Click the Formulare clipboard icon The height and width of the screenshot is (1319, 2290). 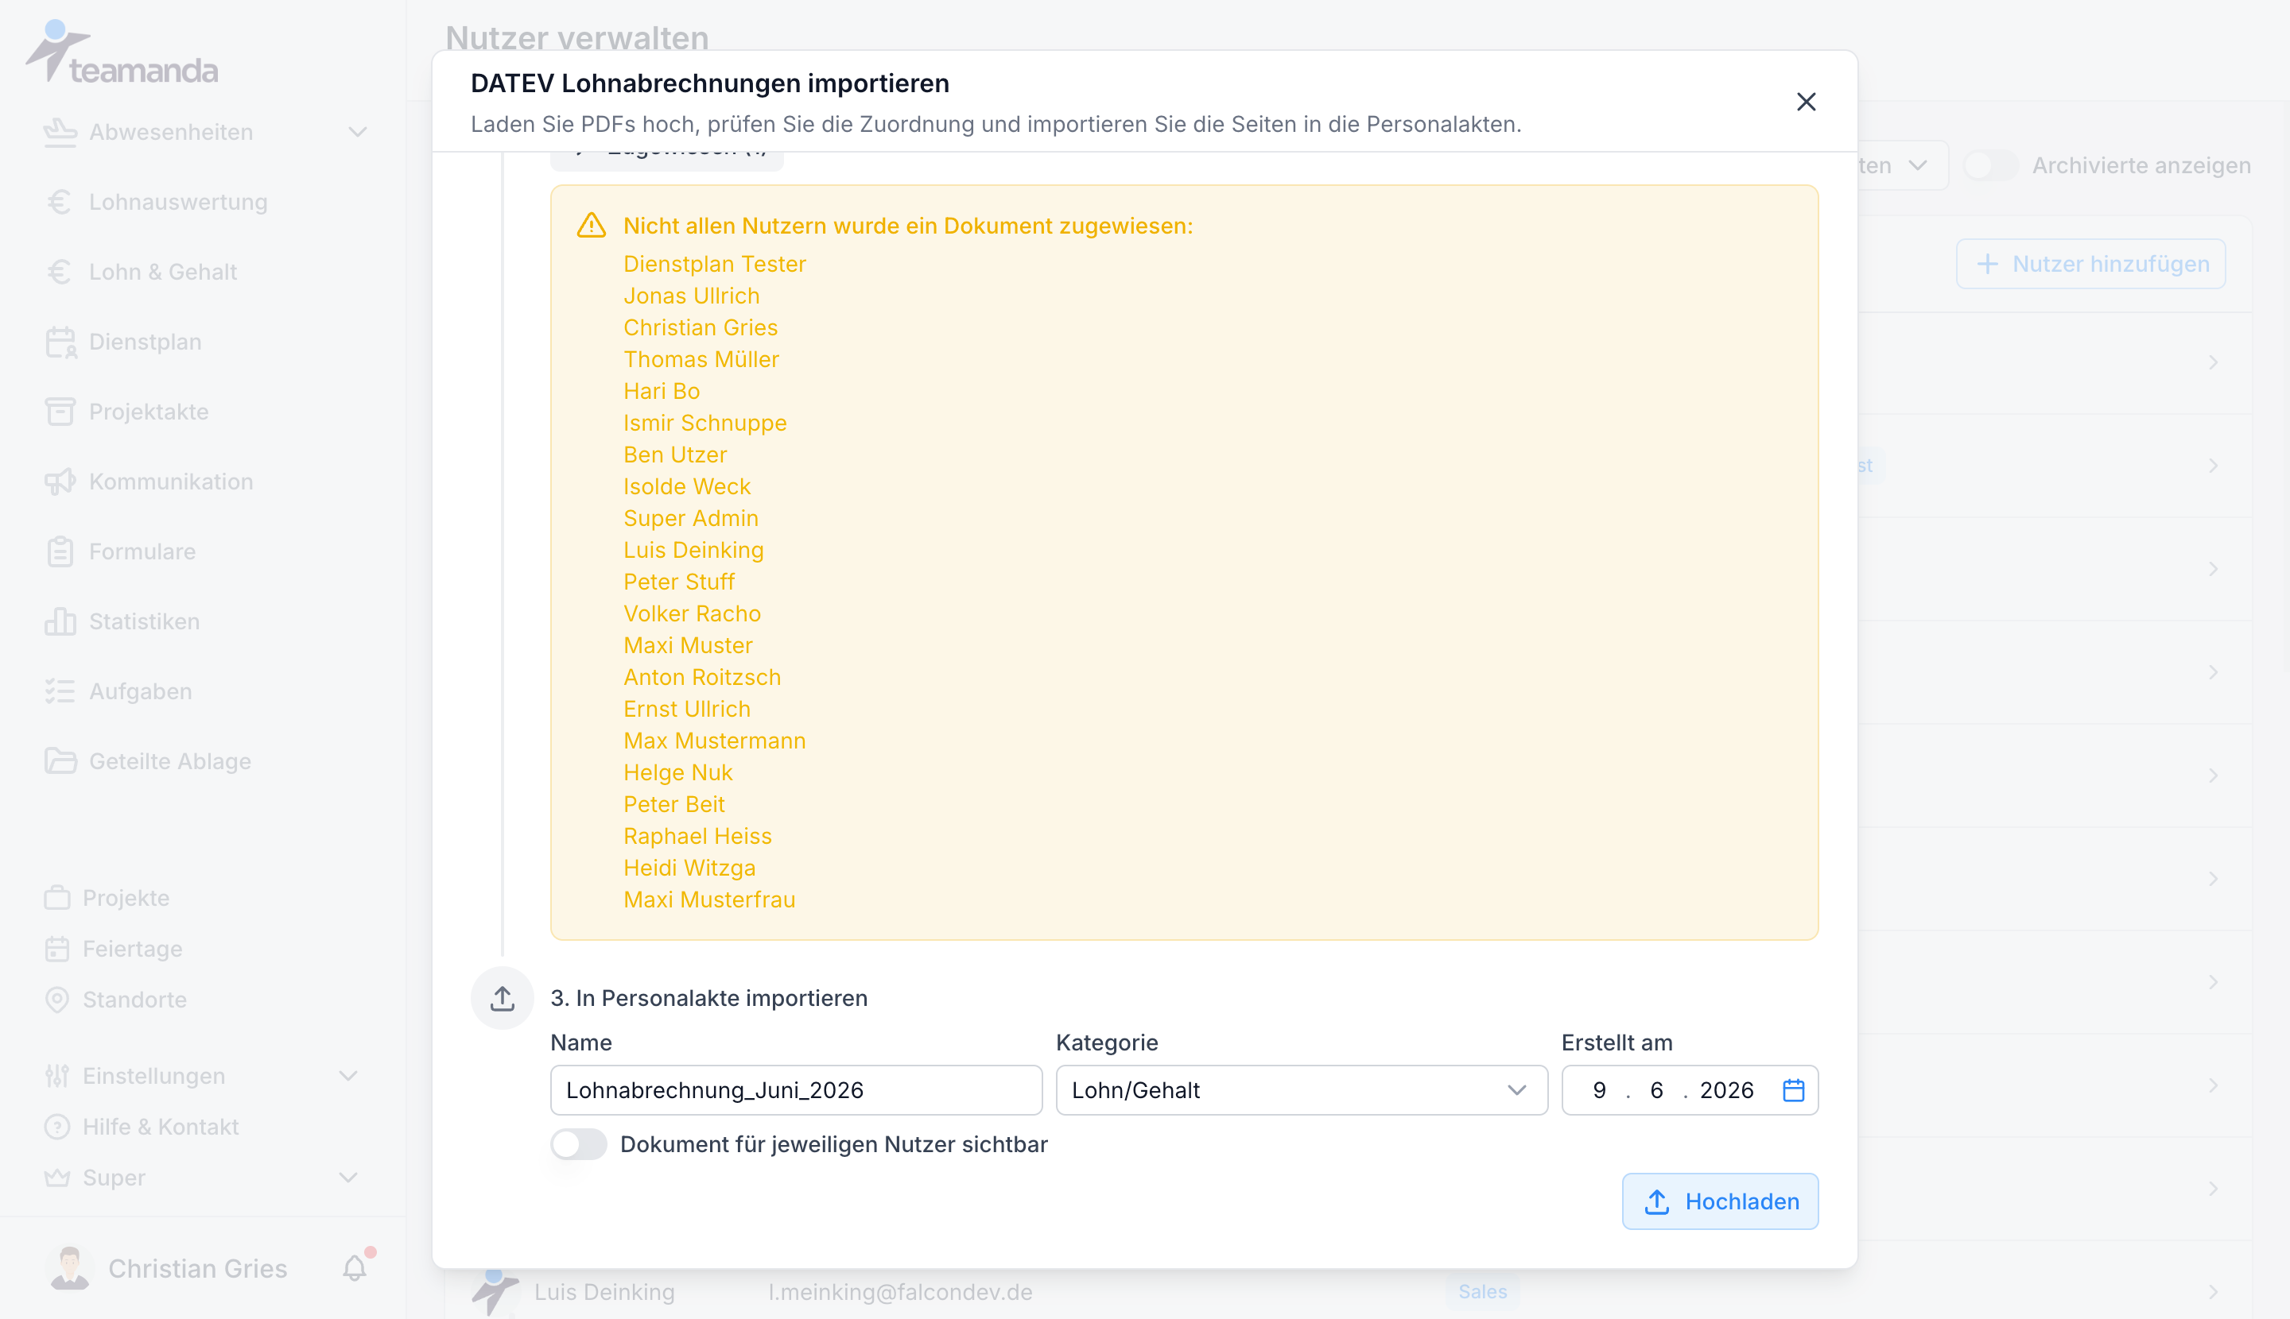pyautogui.click(x=60, y=551)
